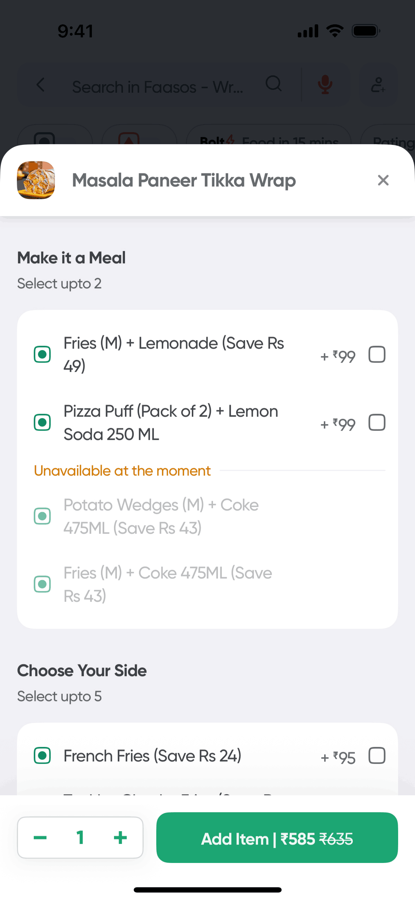Tap veg icon beside French Fries option
Viewport: 415px width, 901px height.
point(42,755)
